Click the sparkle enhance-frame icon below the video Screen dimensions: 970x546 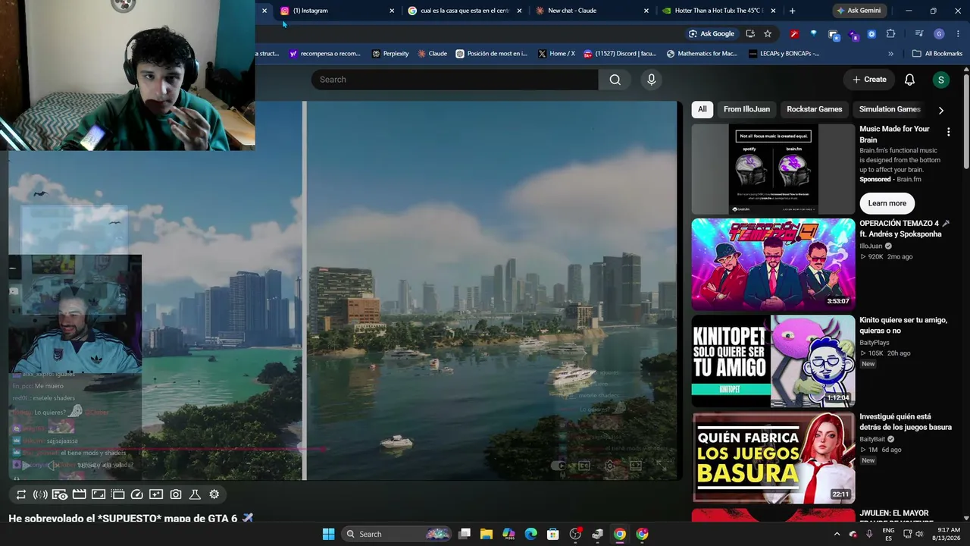[156, 494]
